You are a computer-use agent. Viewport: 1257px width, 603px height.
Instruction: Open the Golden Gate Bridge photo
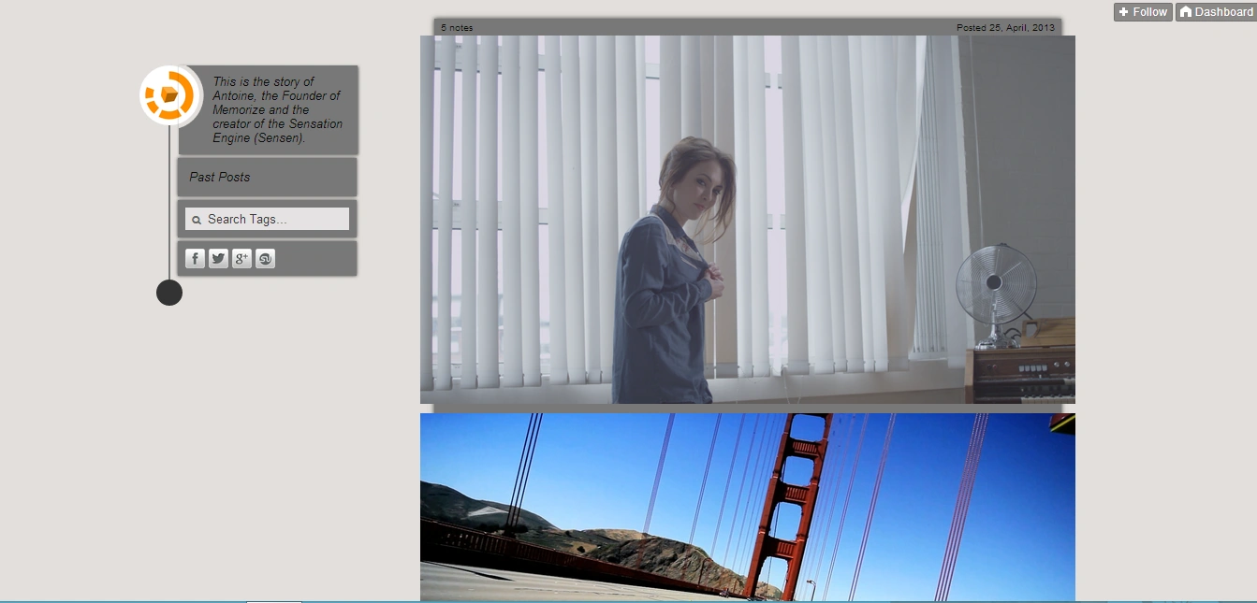[x=748, y=507]
